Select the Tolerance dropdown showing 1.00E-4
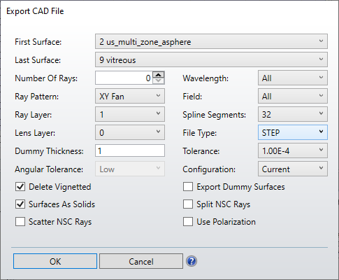339x280 pixels. (293, 150)
